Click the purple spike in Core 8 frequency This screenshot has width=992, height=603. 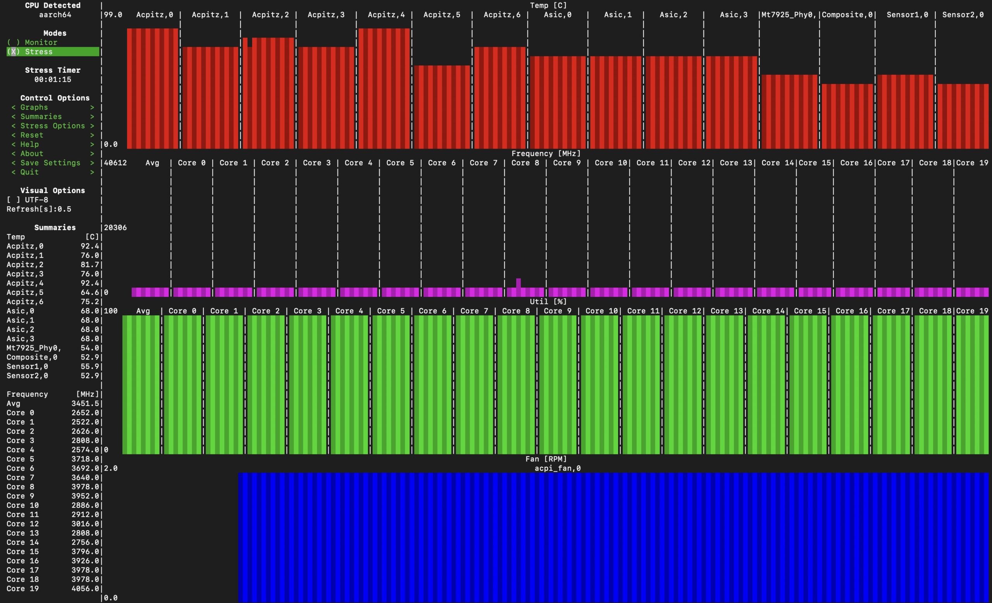click(x=518, y=283)
